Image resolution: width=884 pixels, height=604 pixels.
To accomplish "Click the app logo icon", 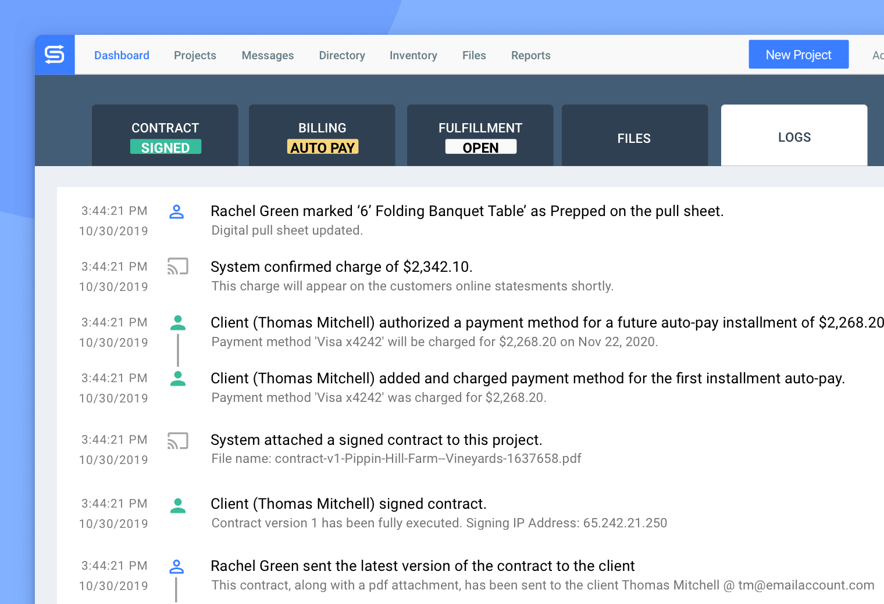I will coord(55,55).
